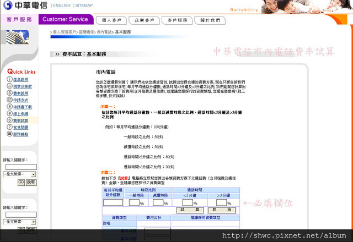353x242 pixels.
Task: Click the icon beside 服務據點
Action: (9, 134)
